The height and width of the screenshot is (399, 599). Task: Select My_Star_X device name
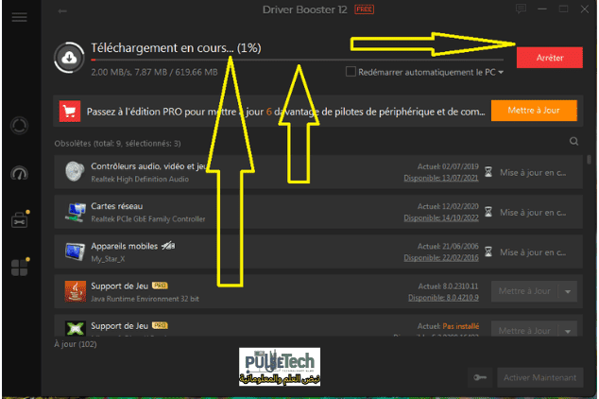click(x=108, y=259)
